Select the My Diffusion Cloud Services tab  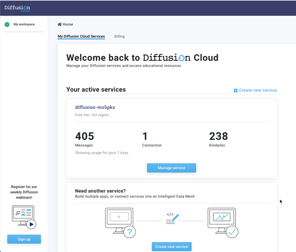pyautogui.click(x=81, y=36)
